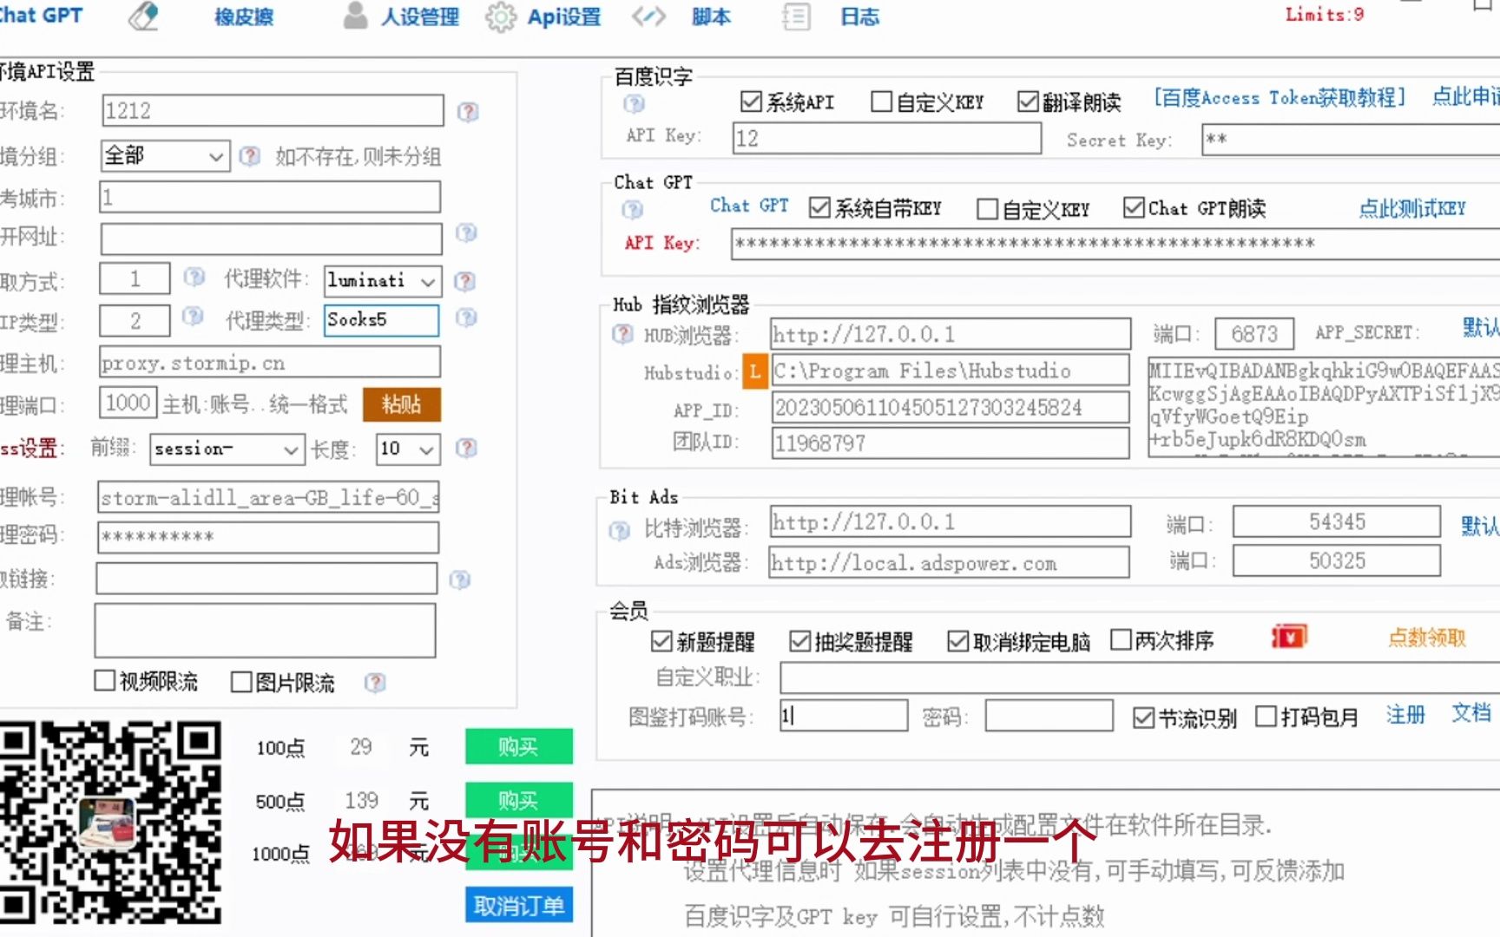Click the code brackets icon beside 脚本
This screenshot has width=1500, height=937.
click(648, 16)
